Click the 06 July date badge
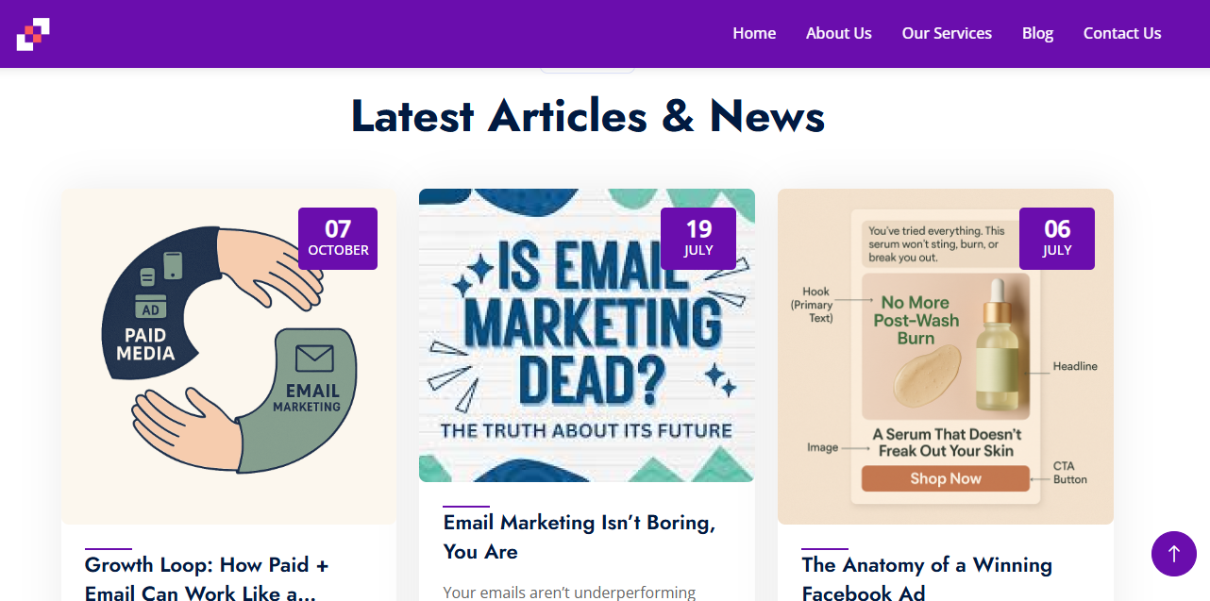 coord(1057,239)
